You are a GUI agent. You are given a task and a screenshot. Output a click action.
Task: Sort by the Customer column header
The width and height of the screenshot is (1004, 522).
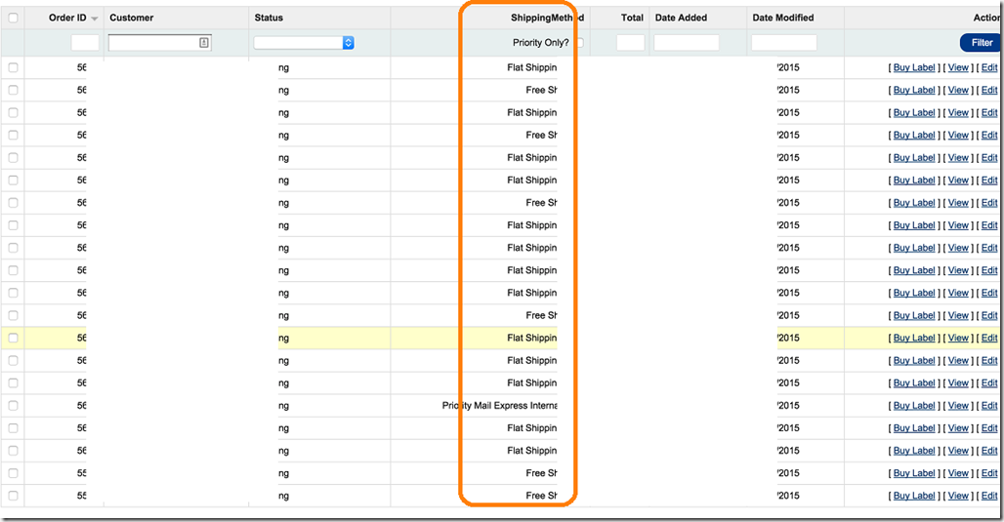(131, 18)
